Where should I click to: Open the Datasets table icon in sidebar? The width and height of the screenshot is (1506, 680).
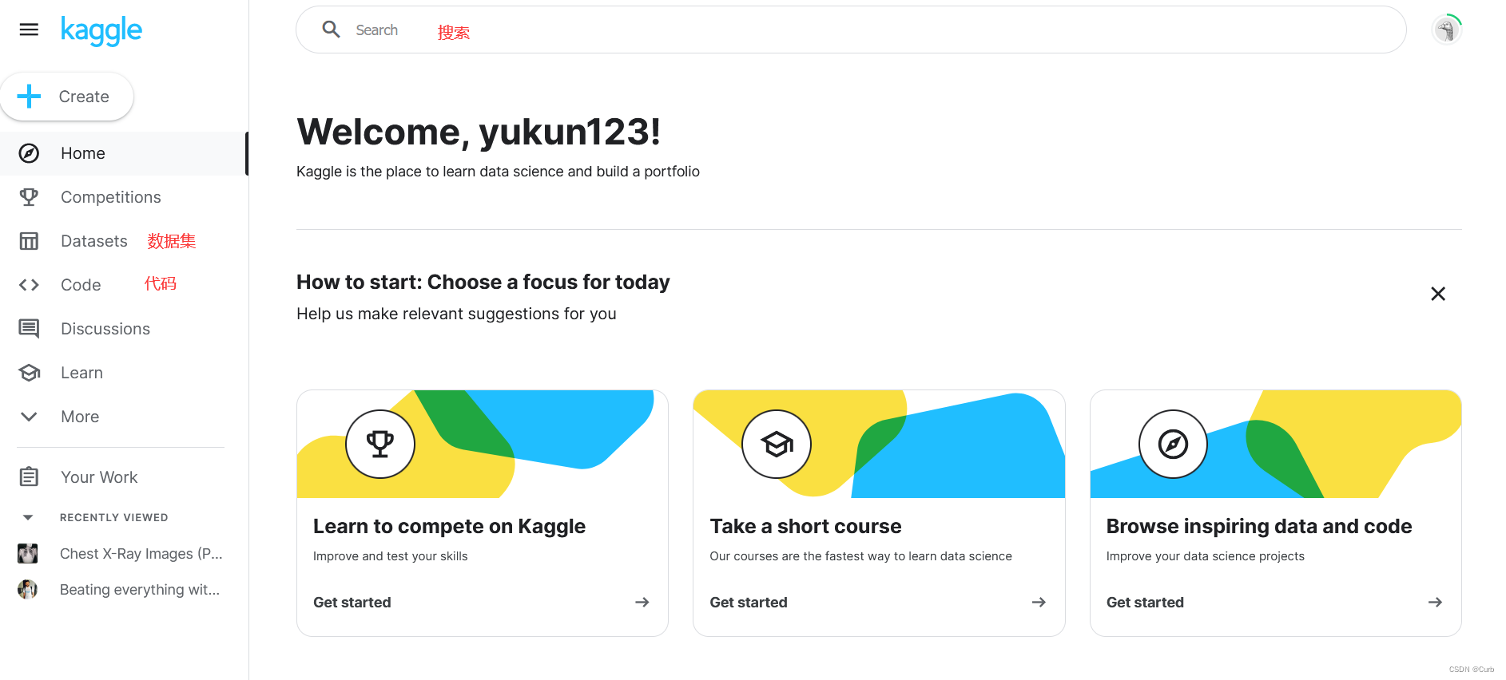point(29,241)
